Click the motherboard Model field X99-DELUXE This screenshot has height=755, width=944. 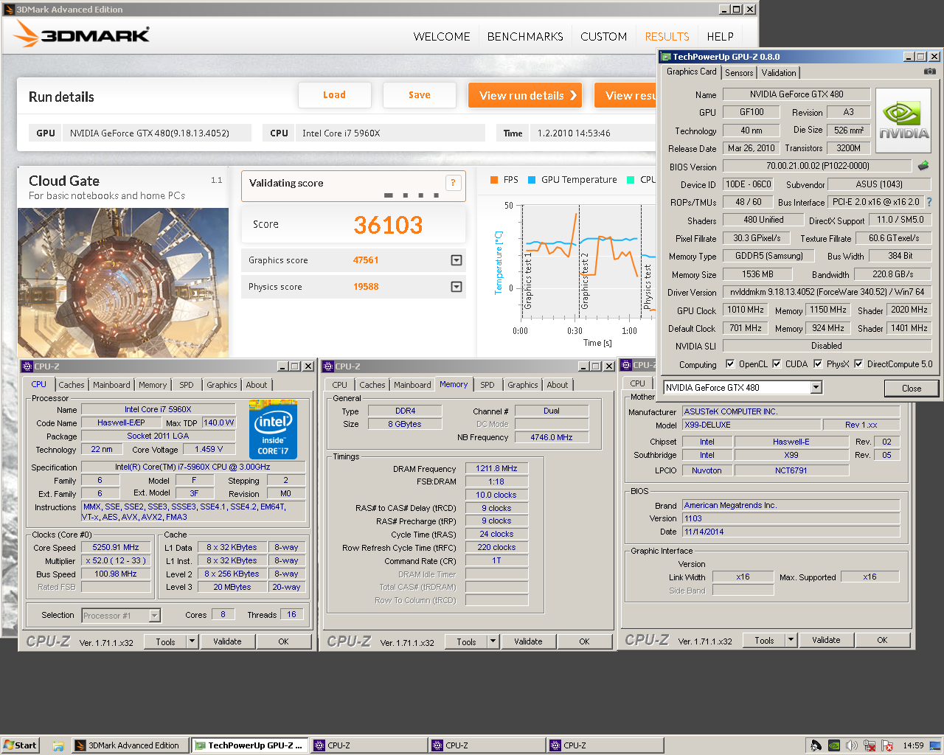click(751, 425)
